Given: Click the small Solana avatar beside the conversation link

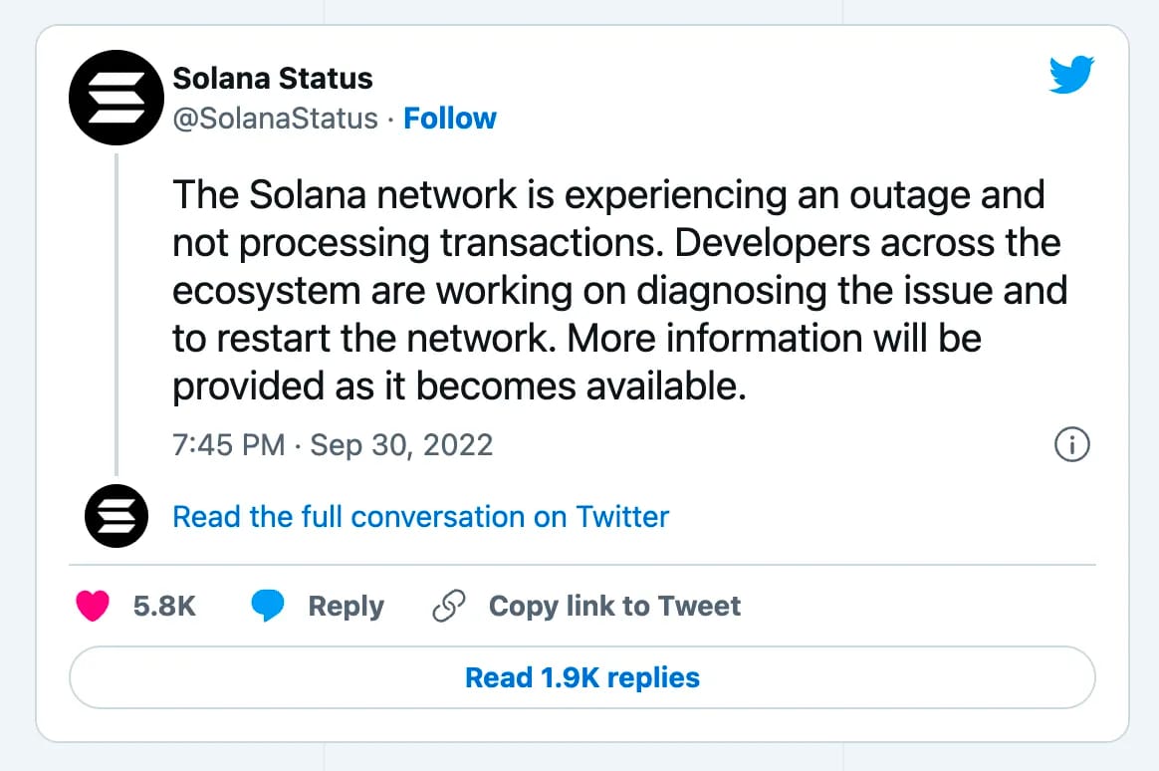Looking at the screenshot, I should coord(116,517).
